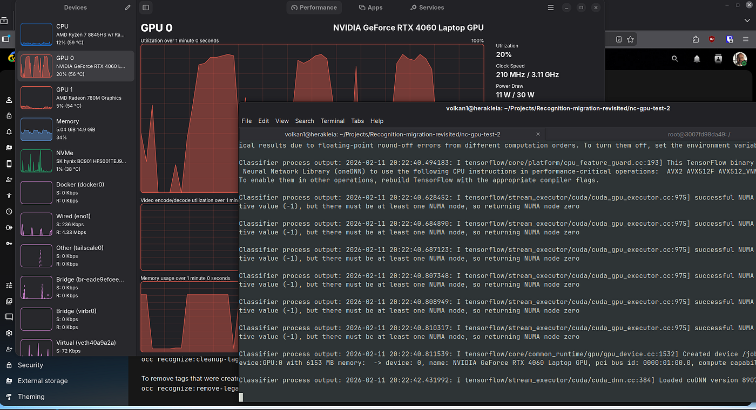The height and width of the screenshot is (410, 756).
Task: Open the browser extensions puzzle icon
Action: coord(696,39)
